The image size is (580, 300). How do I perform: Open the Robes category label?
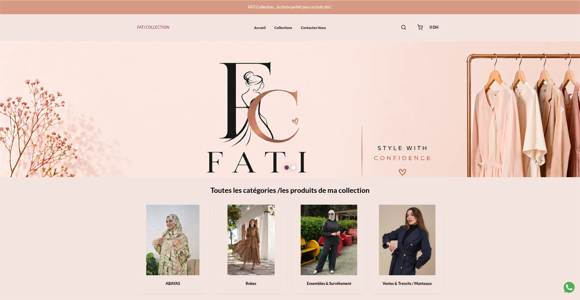(x=251, y=283)
